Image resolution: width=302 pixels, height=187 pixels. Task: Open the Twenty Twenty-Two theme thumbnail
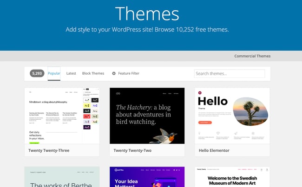pyautogui.click(x=147, y=116)
